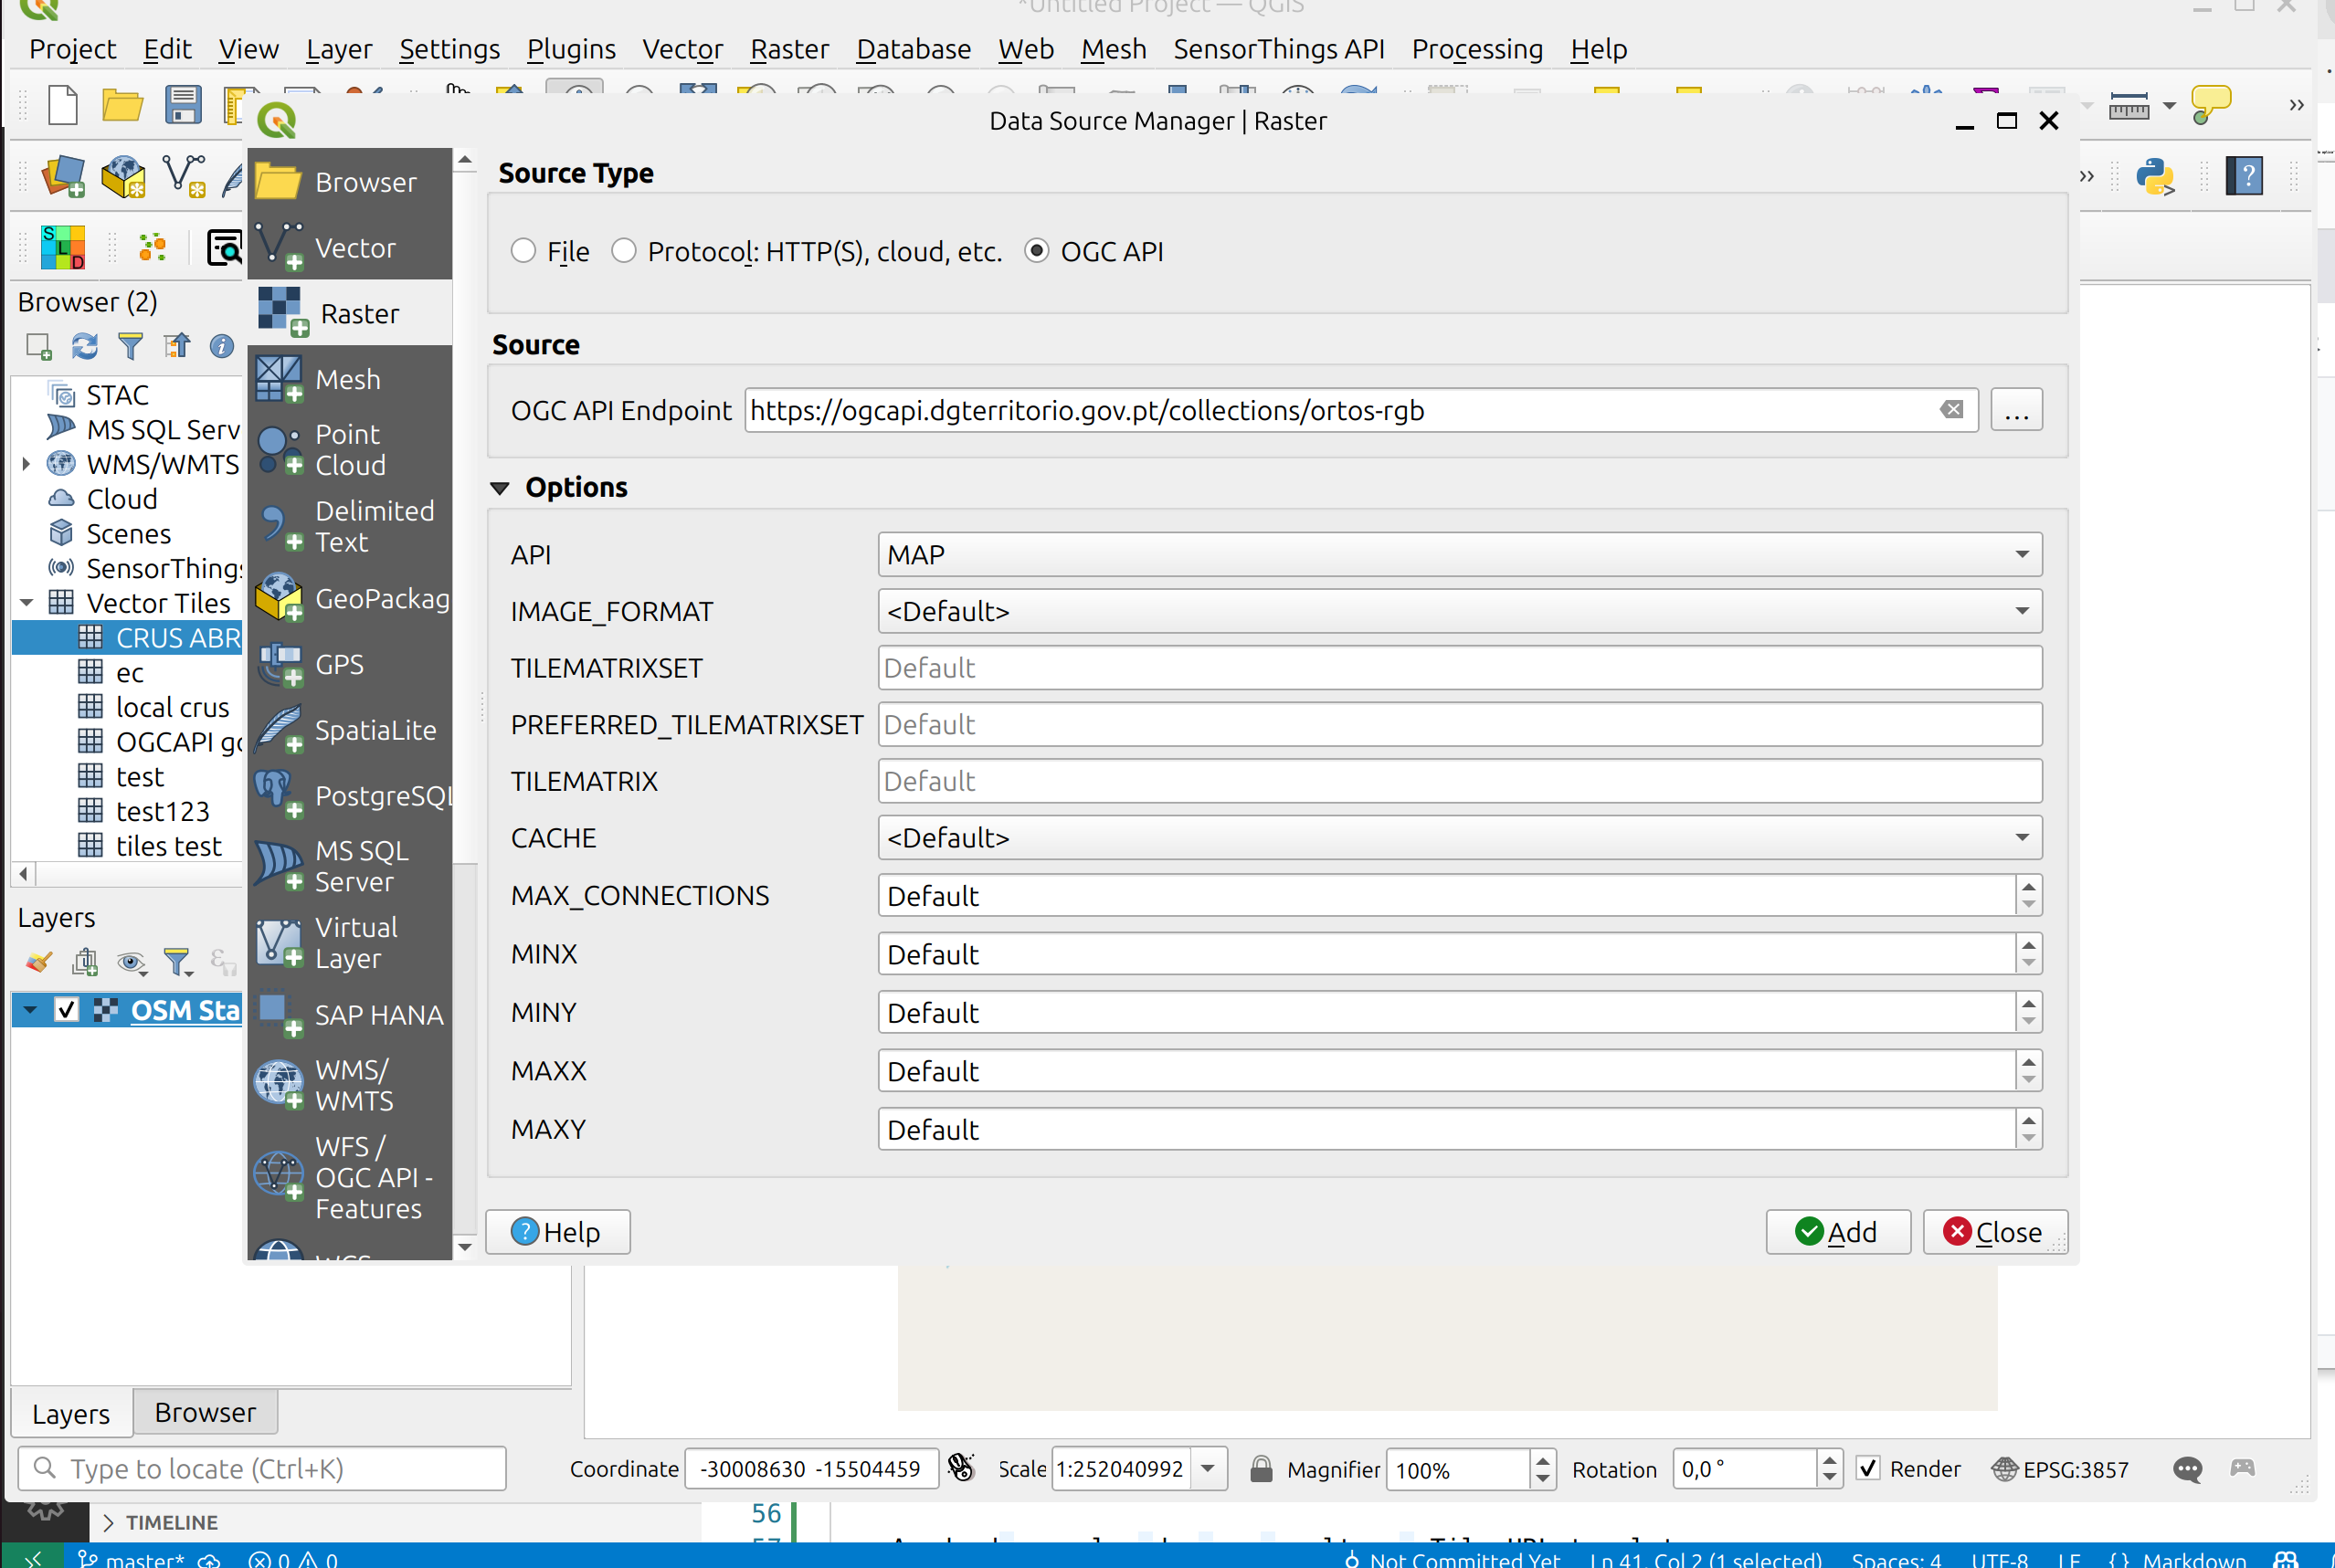Select the File source type radio
The width and height of the screenshot is (2335, 1568).
523,250
